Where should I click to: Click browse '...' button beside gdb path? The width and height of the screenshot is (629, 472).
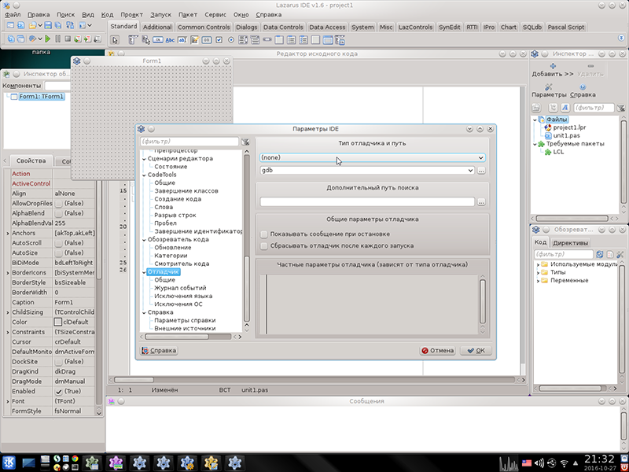click(x=481, y=171)
